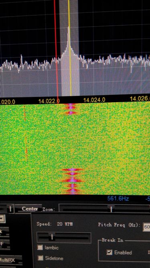150x268 pixels.
Task: Enable the Sidetone checkbox
Action: [40, 258]
